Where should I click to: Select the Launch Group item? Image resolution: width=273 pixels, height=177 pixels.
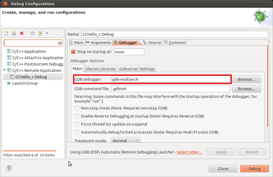point(25,83)
